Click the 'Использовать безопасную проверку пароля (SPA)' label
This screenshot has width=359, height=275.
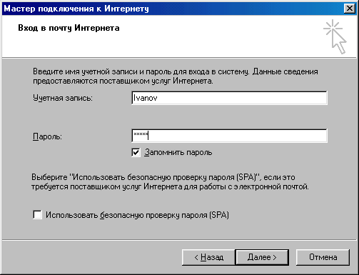pos(137,215)
